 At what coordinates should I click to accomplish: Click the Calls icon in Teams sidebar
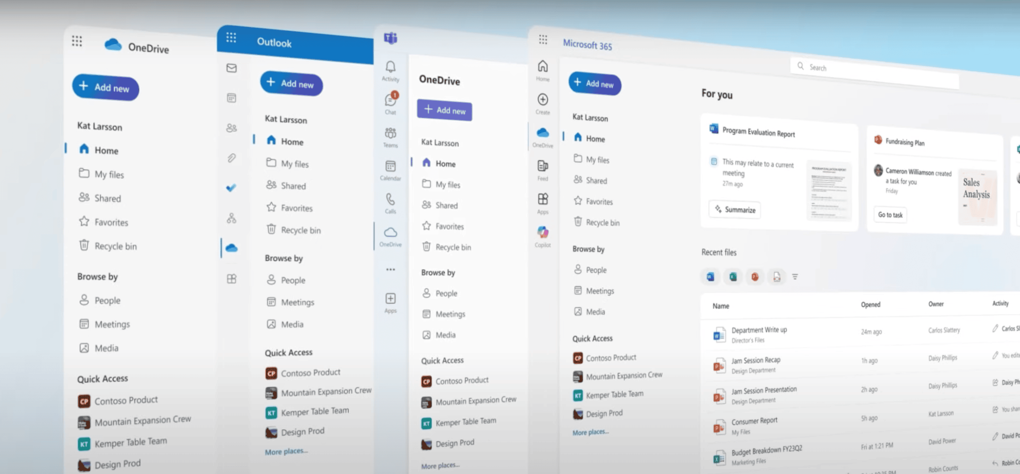390,200
